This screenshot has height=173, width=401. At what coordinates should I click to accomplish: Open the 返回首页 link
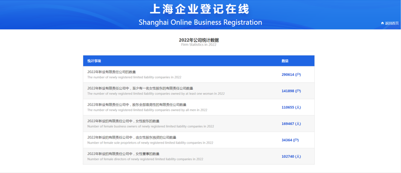[392, 23]
